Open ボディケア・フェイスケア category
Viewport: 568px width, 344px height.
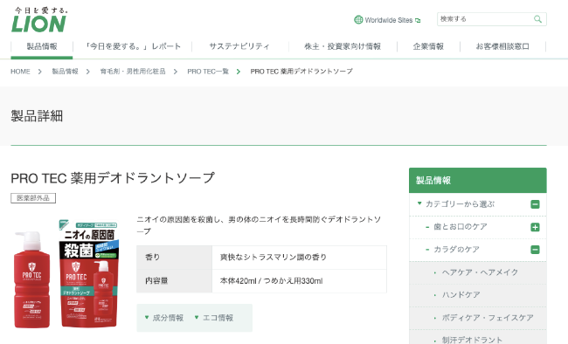(488, 318)
